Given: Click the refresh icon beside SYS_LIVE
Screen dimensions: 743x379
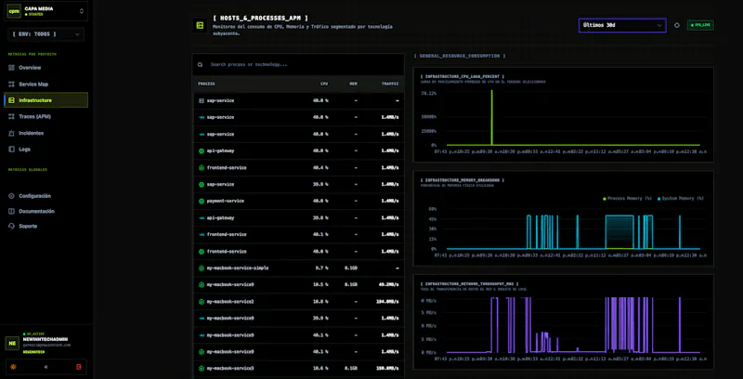Looking at the screenshot, I should point(677,26).
